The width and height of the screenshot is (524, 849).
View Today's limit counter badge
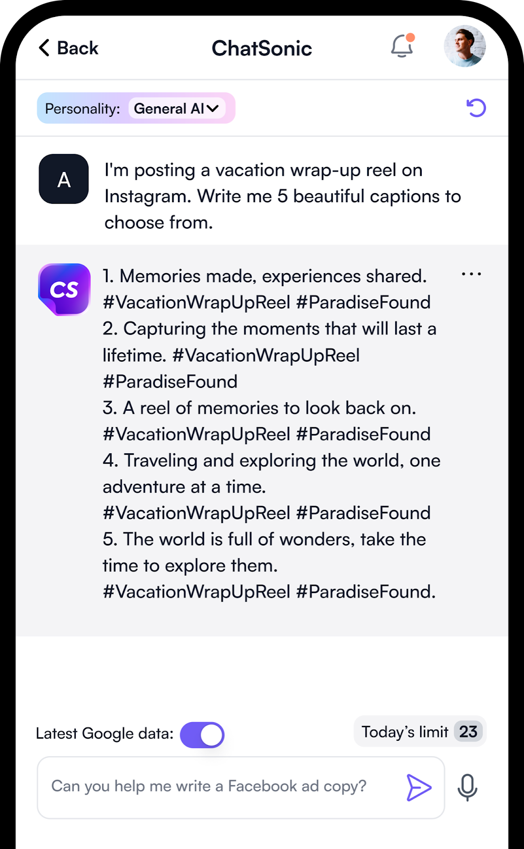(420, 731)
